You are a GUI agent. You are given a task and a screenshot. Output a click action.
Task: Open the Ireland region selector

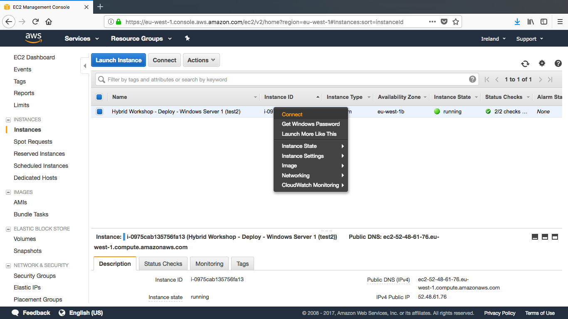pos(494,39)
